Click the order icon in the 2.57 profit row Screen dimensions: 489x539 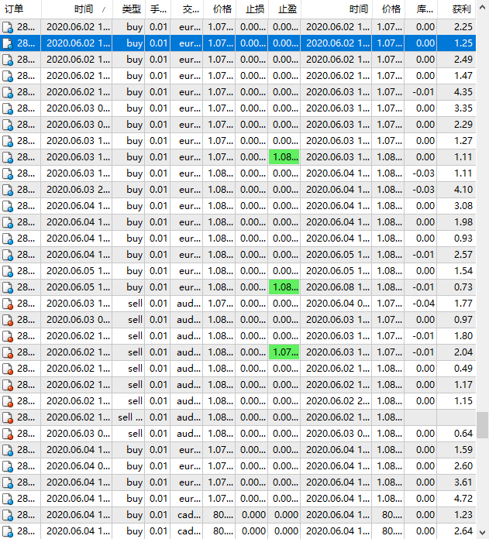click(8, 255)
